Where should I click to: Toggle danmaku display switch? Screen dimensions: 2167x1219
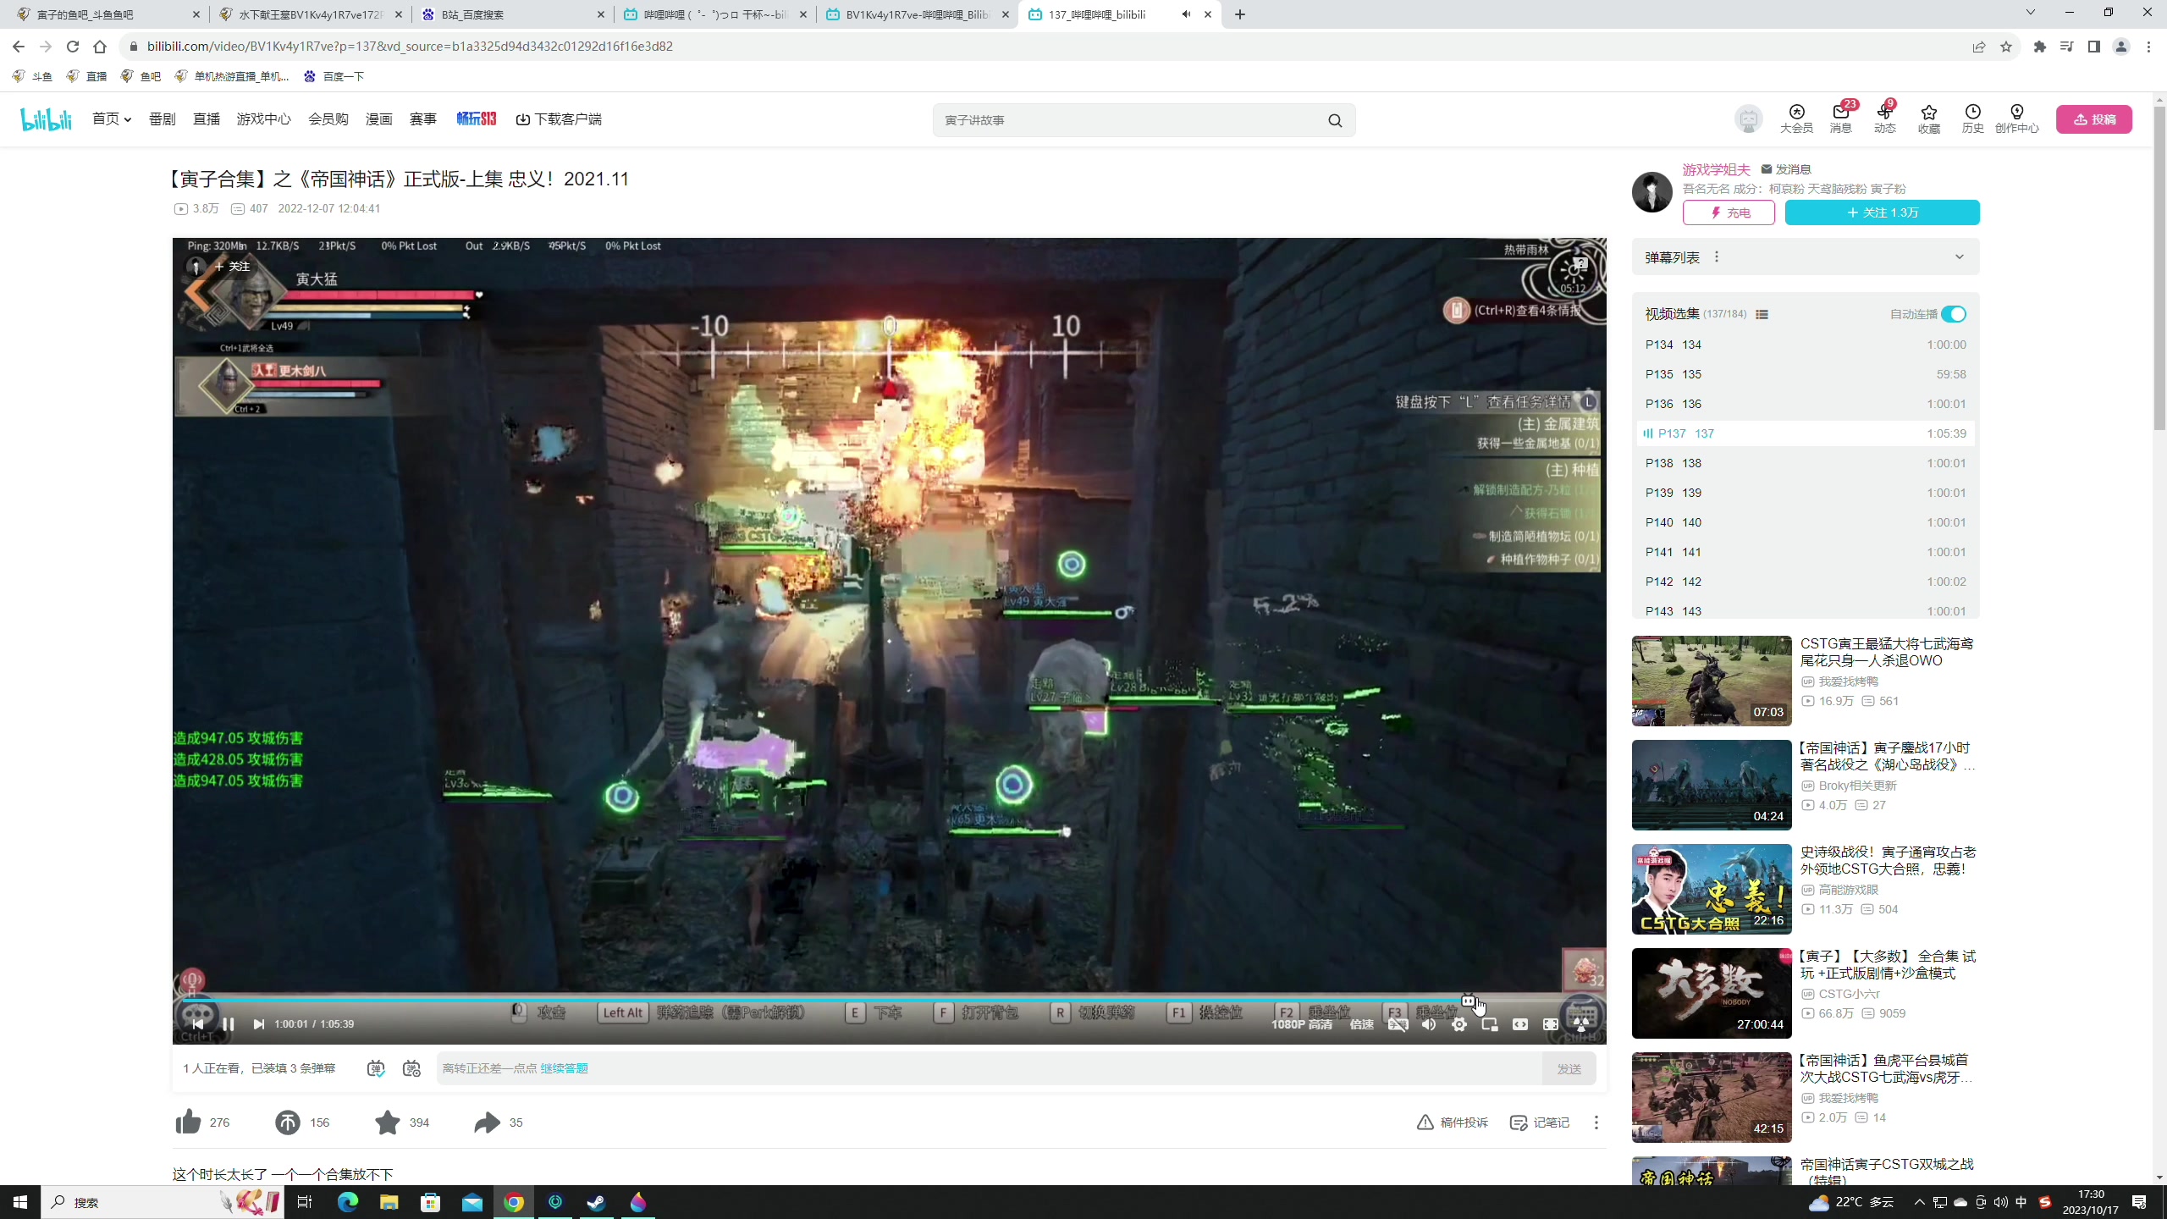pyautogui.click(x=376, y=1068)
